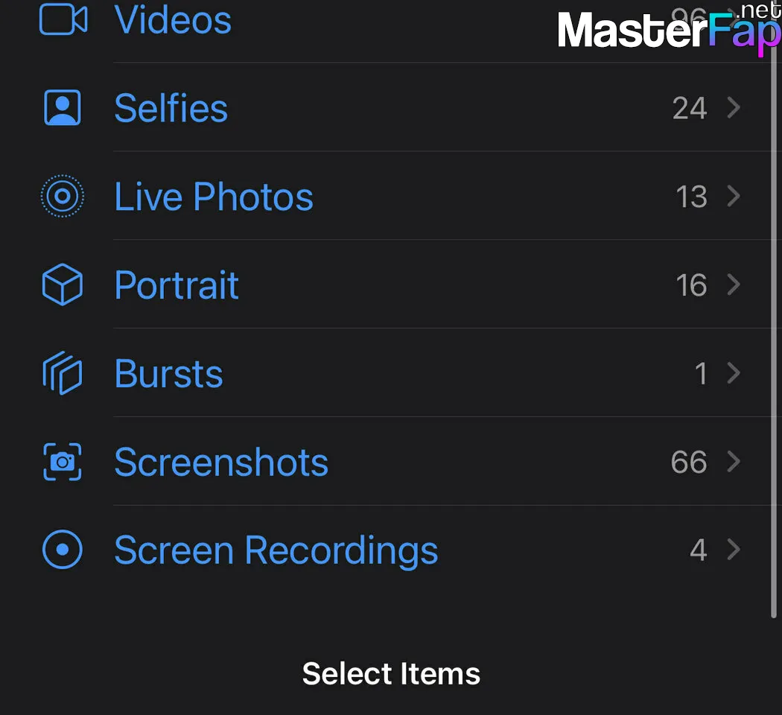782x715 pixels.
Task: Open the Videos media type
Action: [173, 20]
